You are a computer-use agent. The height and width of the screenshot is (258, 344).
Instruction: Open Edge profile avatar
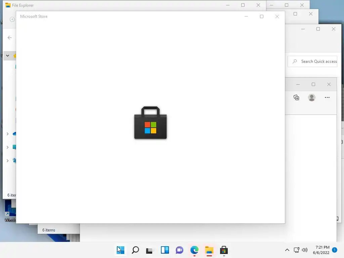(x=312, y=97)
